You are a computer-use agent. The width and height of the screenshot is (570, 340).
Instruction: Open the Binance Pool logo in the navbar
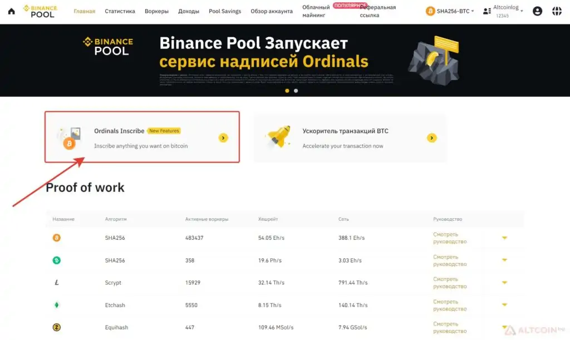[x=40, y=11]
